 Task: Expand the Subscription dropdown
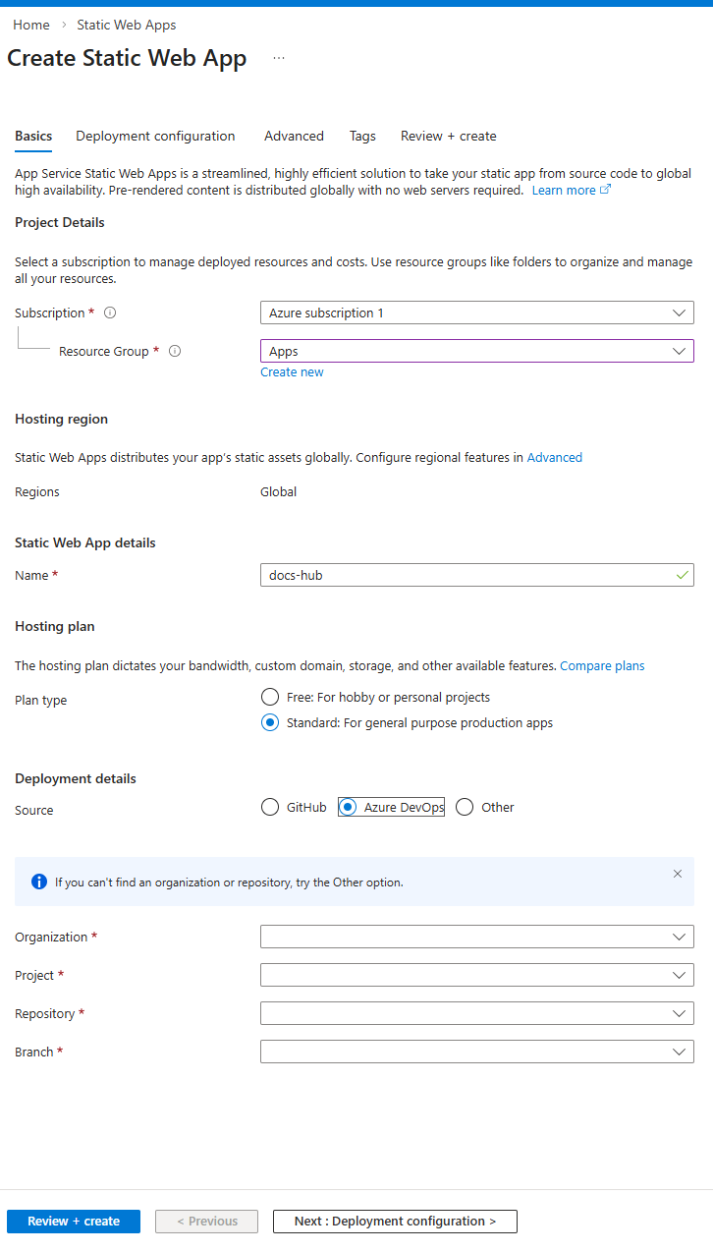tap(476, 313)
